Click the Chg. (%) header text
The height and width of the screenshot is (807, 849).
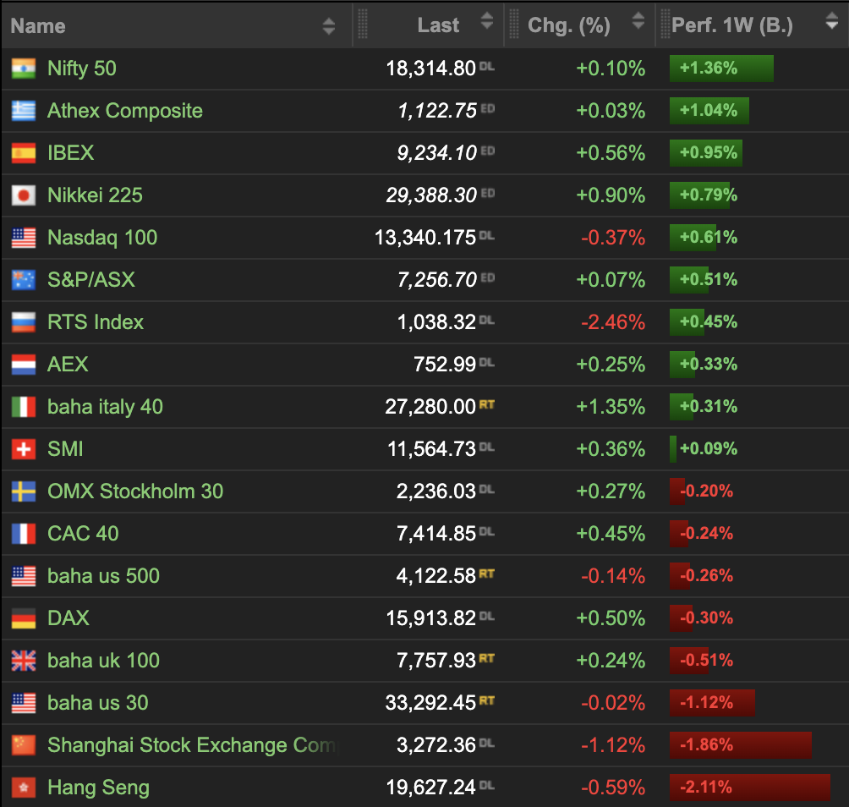point(568,25)
